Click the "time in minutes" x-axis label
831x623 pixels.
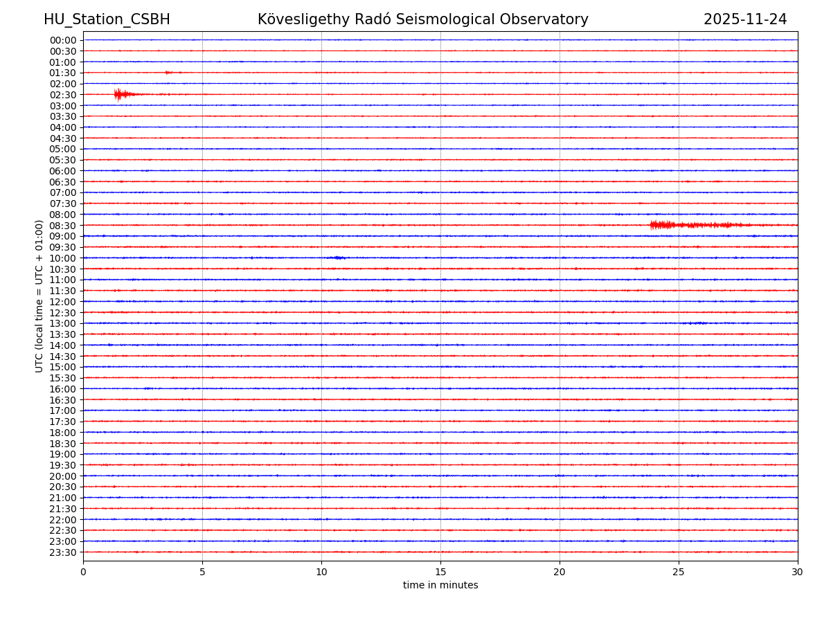tap(440, 586)
